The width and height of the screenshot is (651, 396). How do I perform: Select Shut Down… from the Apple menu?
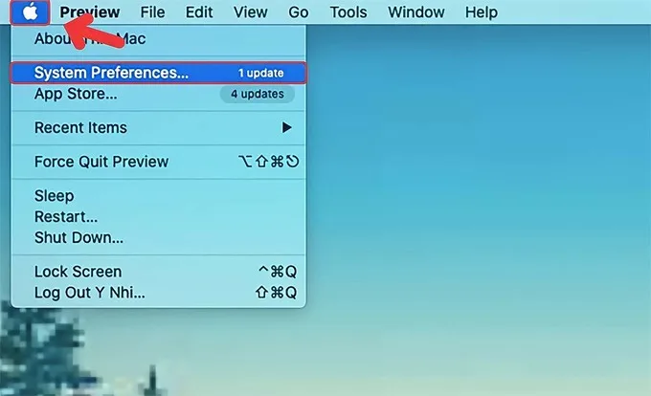[x=159, y=237]
